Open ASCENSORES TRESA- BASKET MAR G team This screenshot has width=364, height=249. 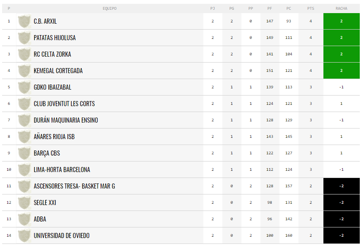click(x=74, y=186)
